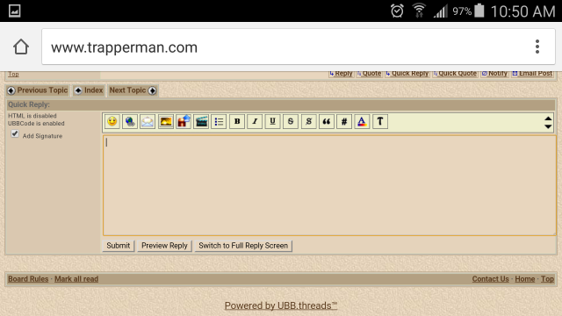The width and height of the screenshot is (562, 316).
Task: Apply italic formatting
Action: [255, 121]
